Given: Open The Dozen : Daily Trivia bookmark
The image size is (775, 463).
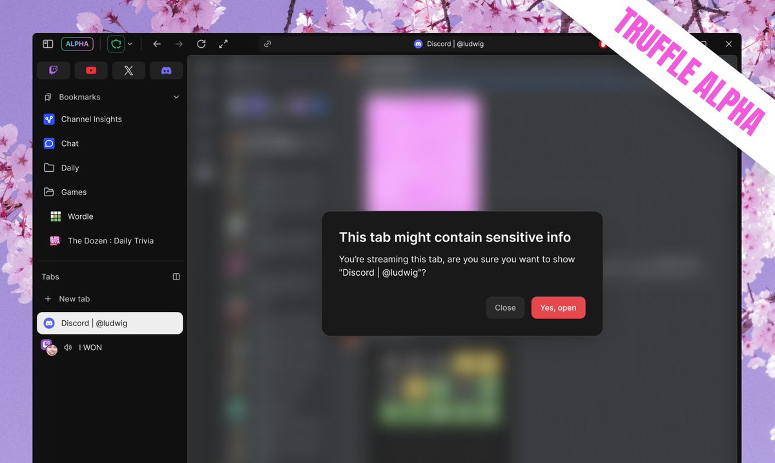Looking at the screenshot, I should point(110,241).
